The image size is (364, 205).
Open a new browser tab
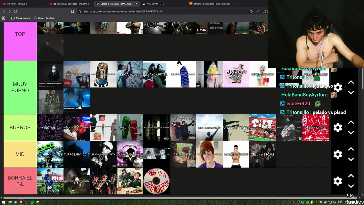click(237, 4)
